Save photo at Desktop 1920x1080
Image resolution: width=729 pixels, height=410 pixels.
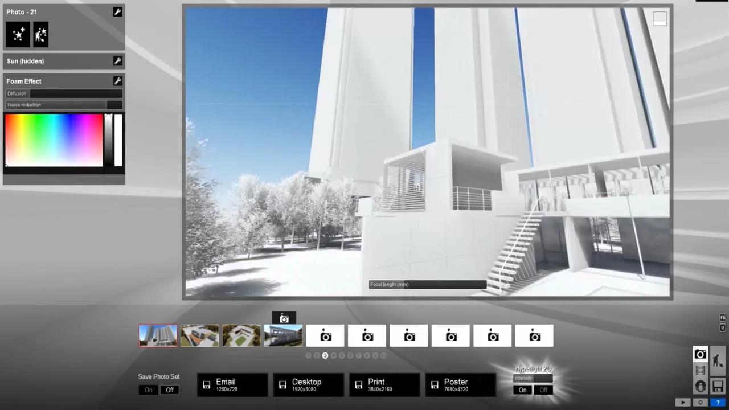tap(309, 385)
